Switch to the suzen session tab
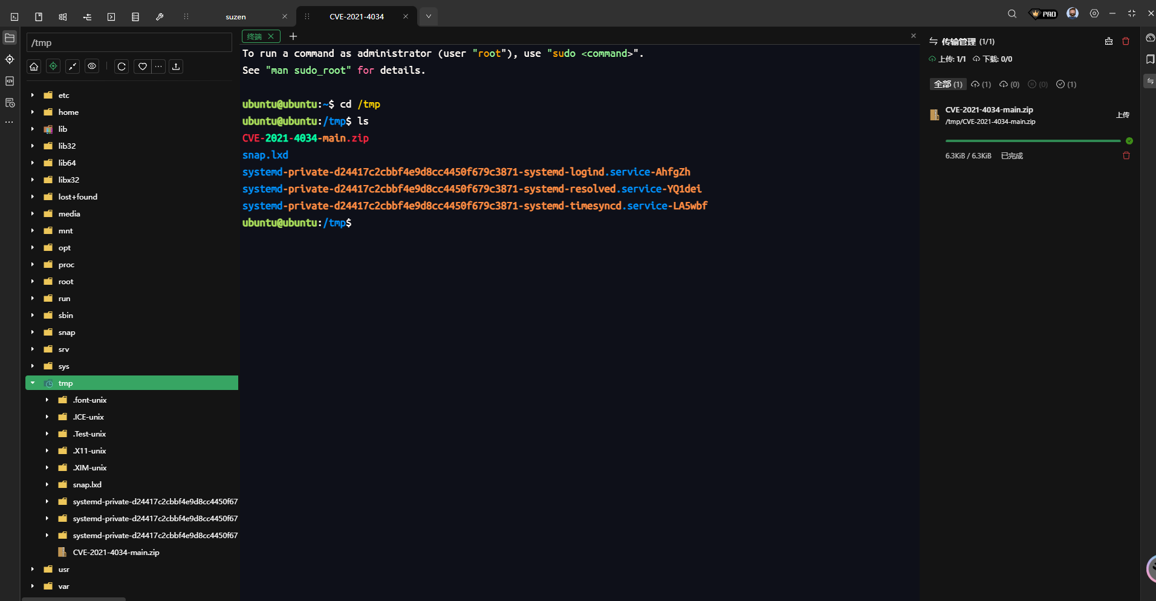Image resolution: width=1156 pixels, height=601 pixels. pos(236,17)
